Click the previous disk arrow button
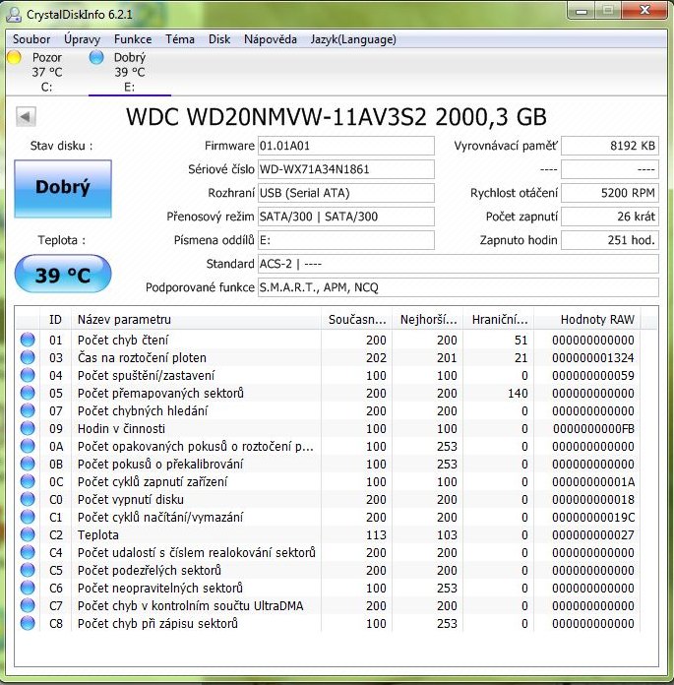674x685 pixels. click(x=26, y=118)
